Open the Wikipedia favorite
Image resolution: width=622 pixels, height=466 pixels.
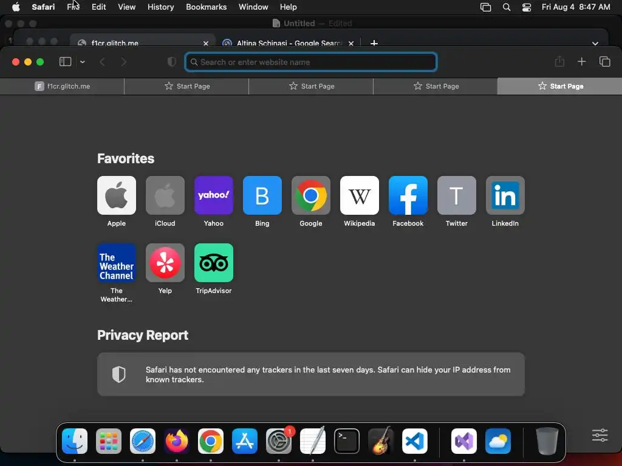pos(360,195)
